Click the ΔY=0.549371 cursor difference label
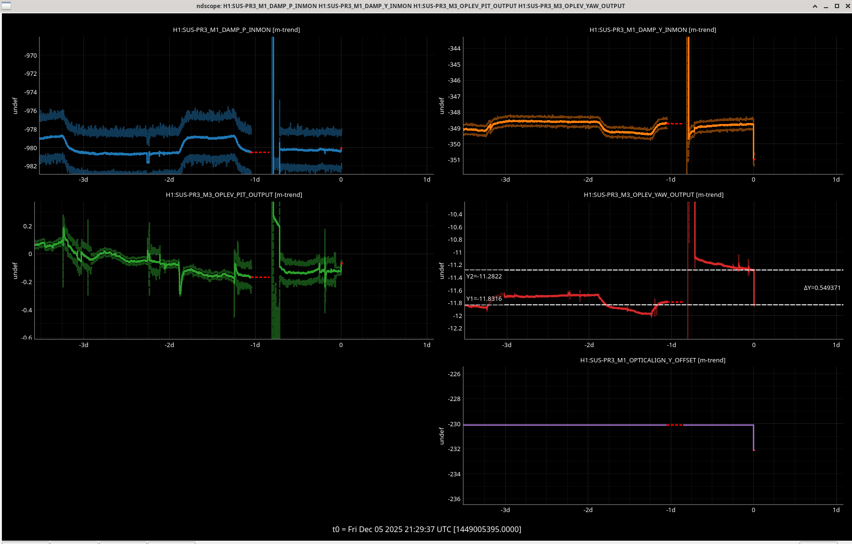Image resolution: width=852 pixels, height=544 pixels. [x=821, y=287]
